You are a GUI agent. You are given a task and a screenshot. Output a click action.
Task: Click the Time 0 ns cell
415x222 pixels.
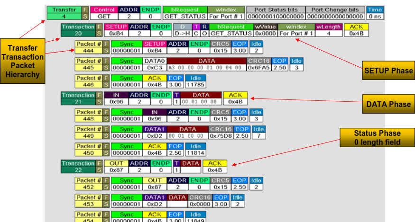click(375, 13)
